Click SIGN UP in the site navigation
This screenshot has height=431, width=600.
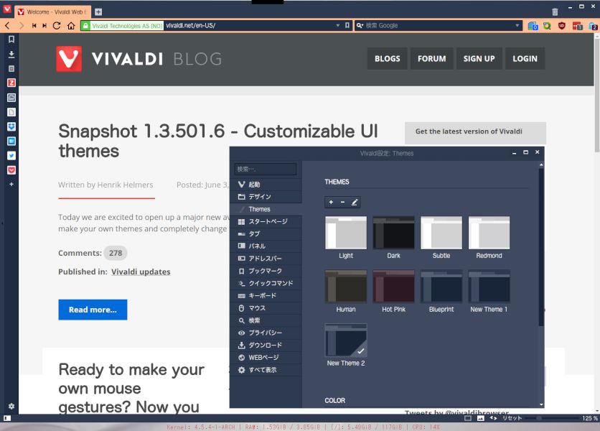(x=479, y=59)
